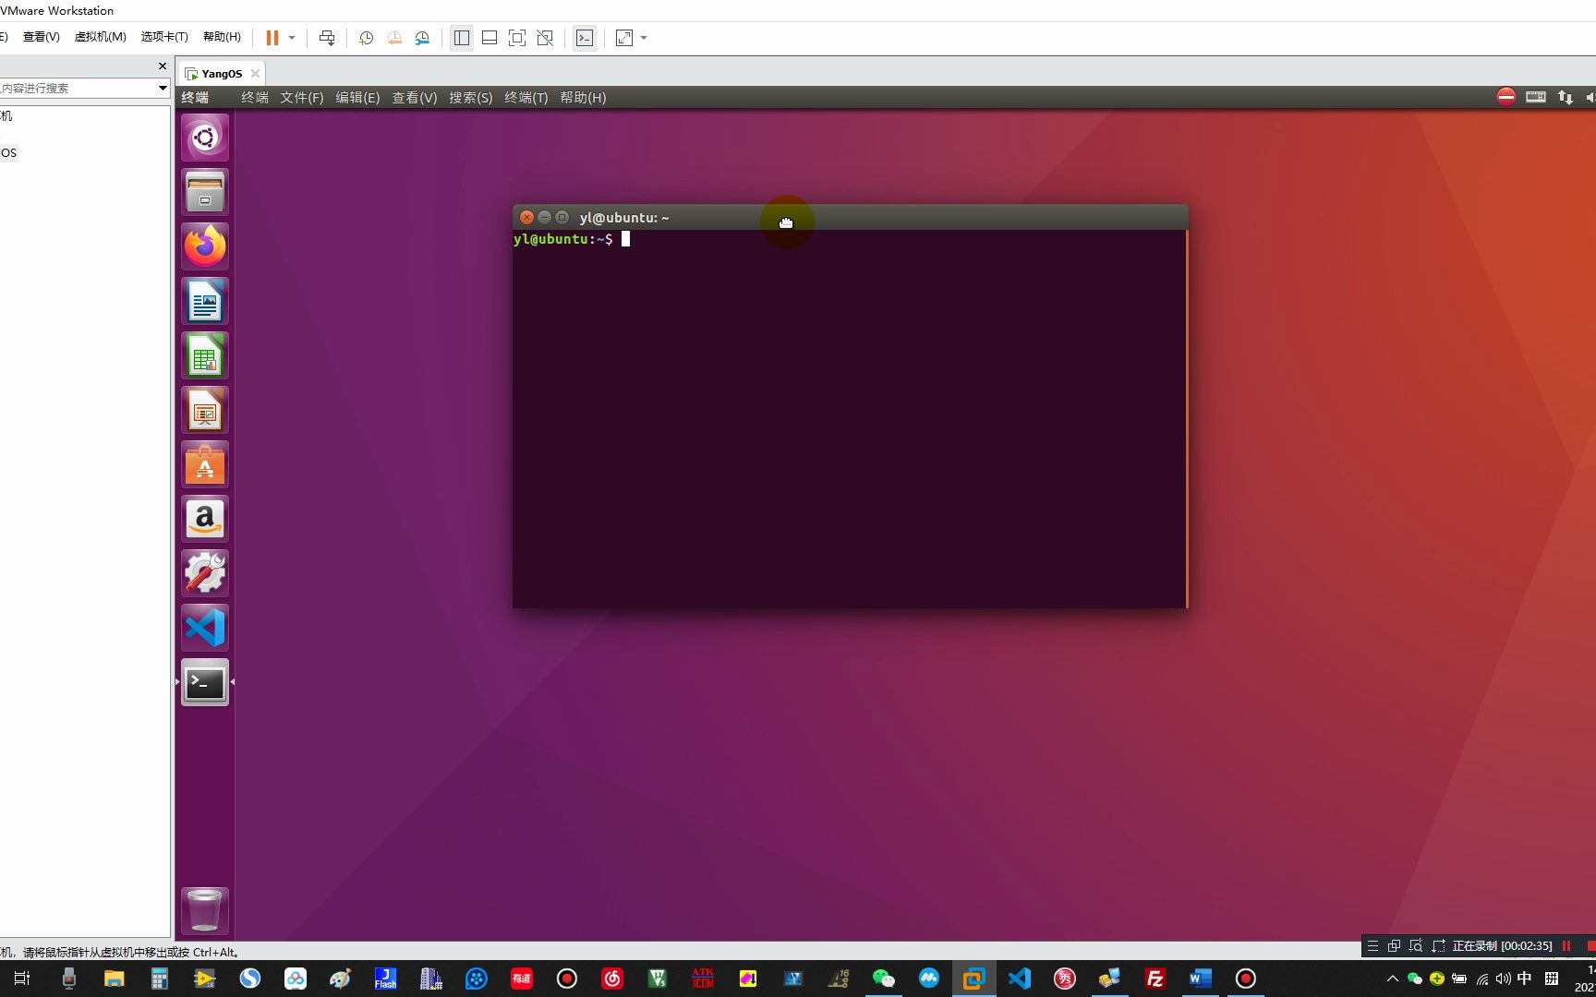Open the 虚拟机(M) menu

(x=100, y=37)
